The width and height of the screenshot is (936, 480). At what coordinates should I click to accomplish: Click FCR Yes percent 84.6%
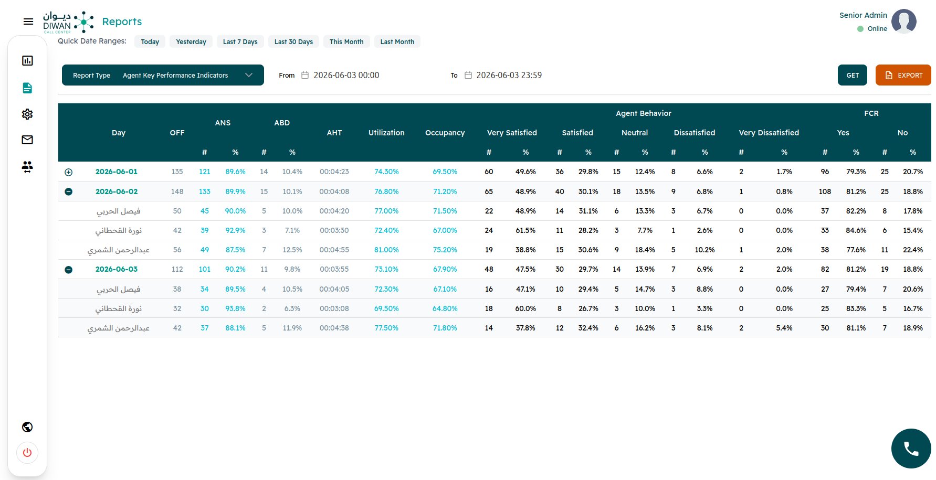856,230
